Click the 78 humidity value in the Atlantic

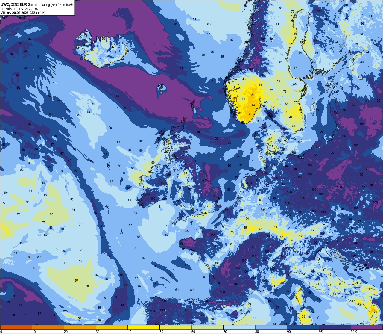click(19, 214)
